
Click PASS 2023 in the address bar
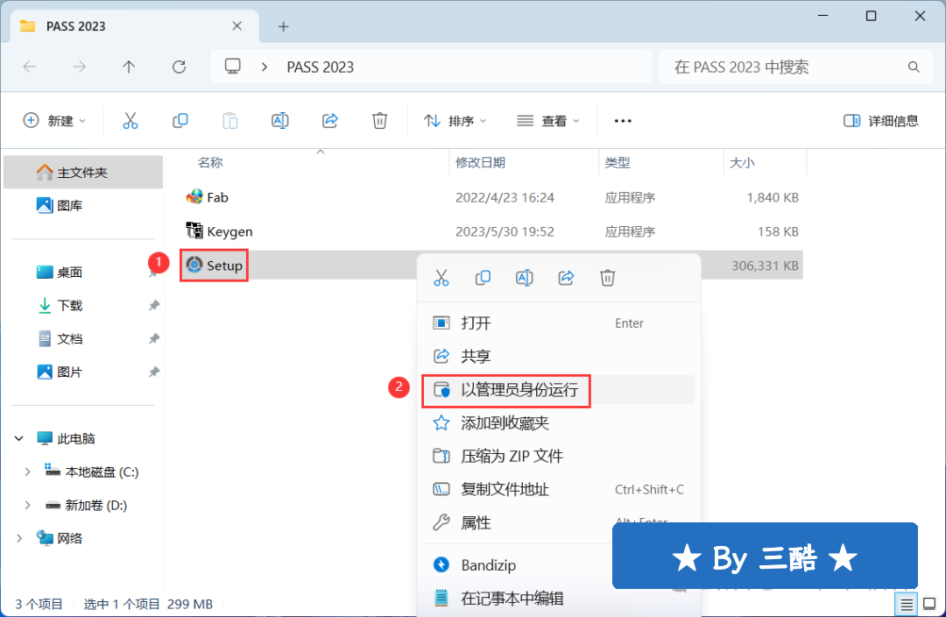(x=321, y=67)
